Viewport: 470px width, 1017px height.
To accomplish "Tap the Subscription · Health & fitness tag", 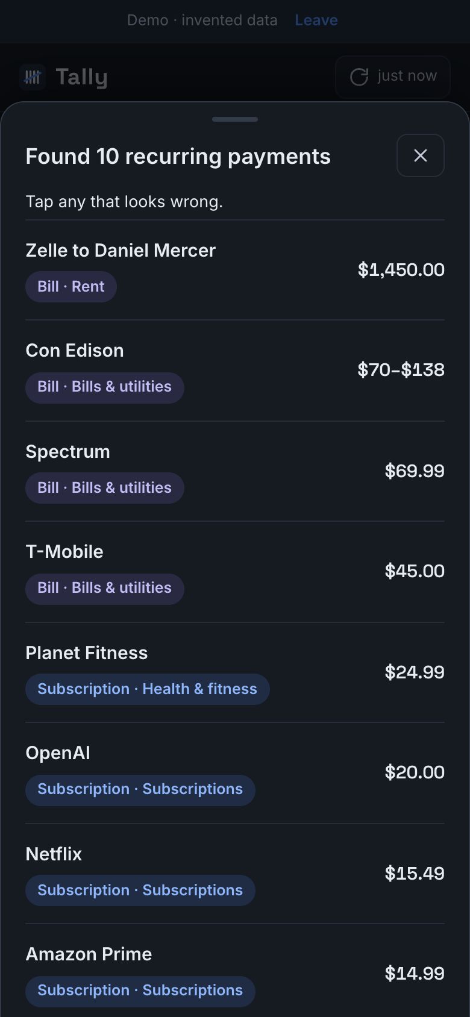I will (148, 689).
